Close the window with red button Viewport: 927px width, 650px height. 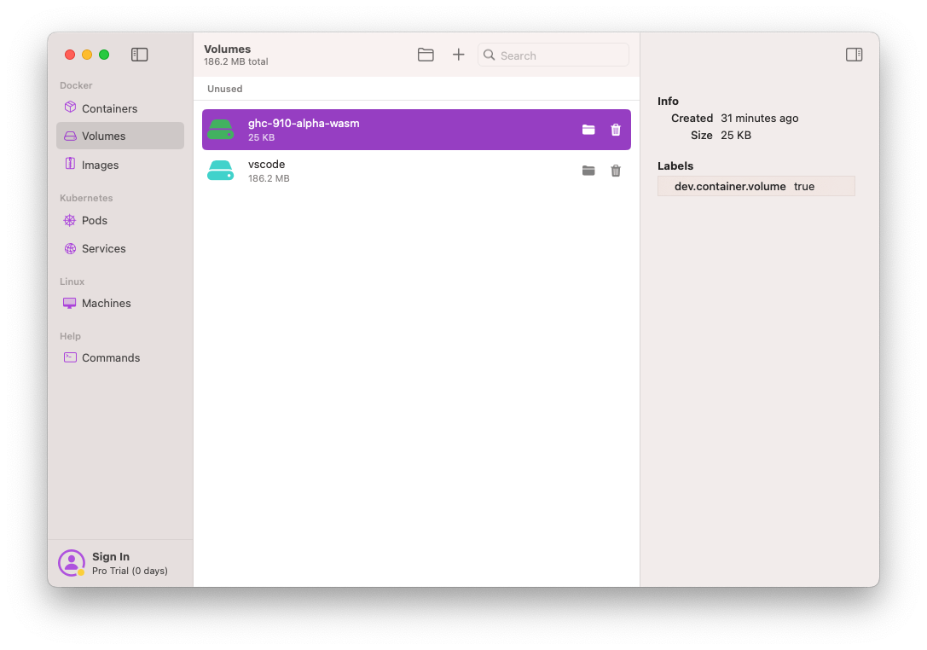pyautogui.click(x=70, y=55)
